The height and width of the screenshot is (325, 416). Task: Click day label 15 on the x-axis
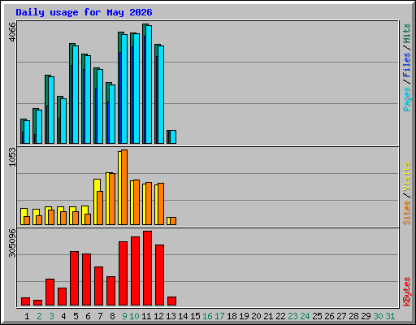[195, 316]
